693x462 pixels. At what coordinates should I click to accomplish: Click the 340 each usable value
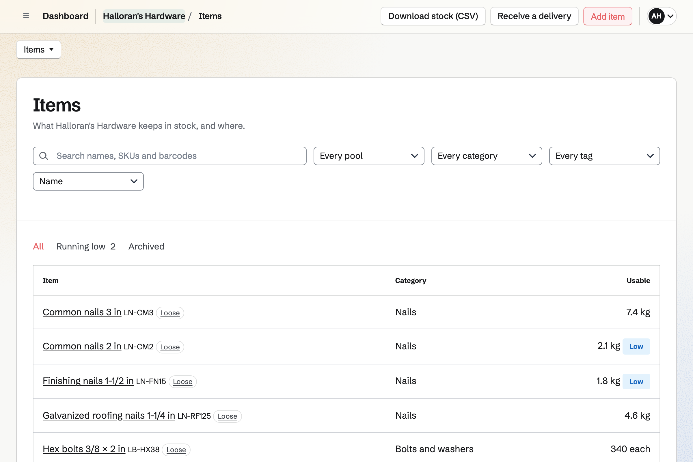tap(630, 449)
